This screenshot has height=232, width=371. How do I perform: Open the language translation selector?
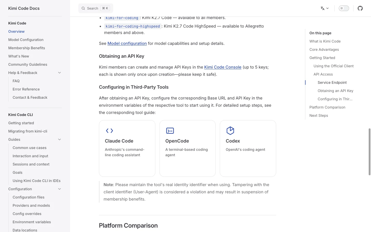point(325,8)
